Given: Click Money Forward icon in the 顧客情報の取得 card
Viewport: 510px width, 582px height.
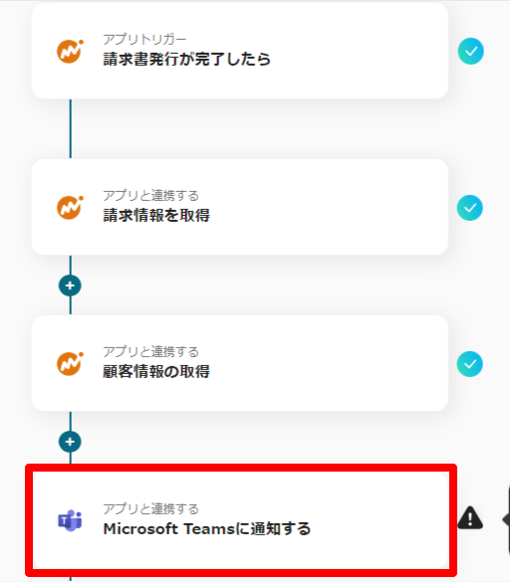Looking at the screenshot, I should [70, 364].
